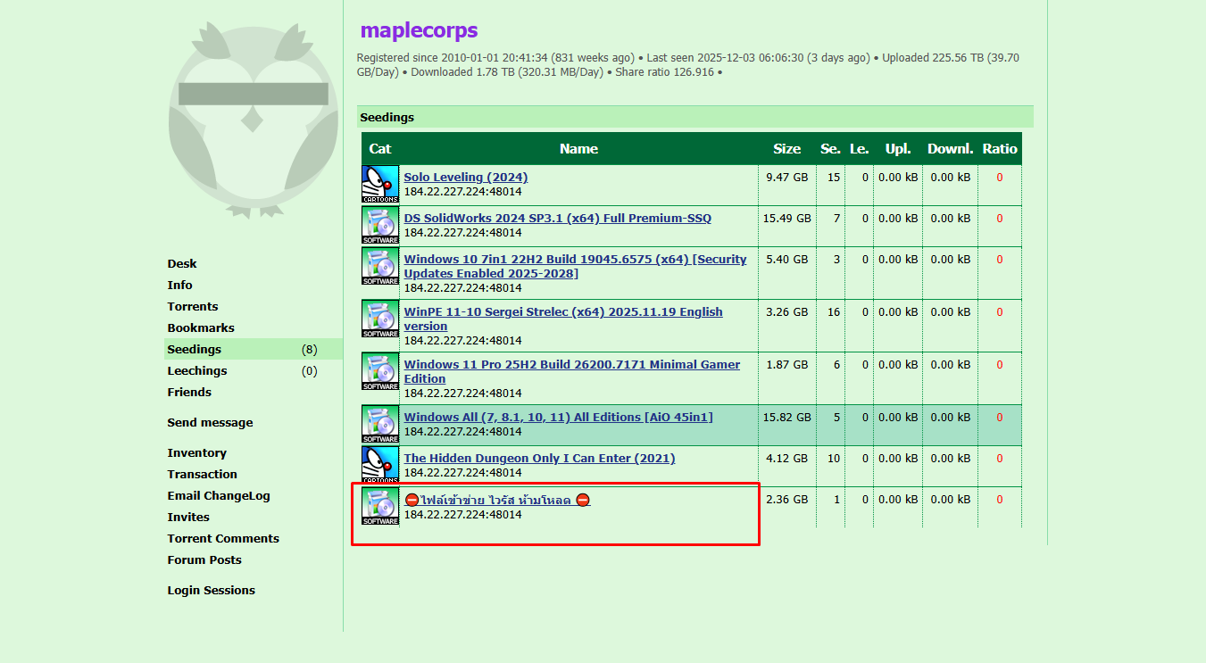Open the Solo Leveling (2024) torrent link
This screenshot has width=1206, height=663.
465,178
